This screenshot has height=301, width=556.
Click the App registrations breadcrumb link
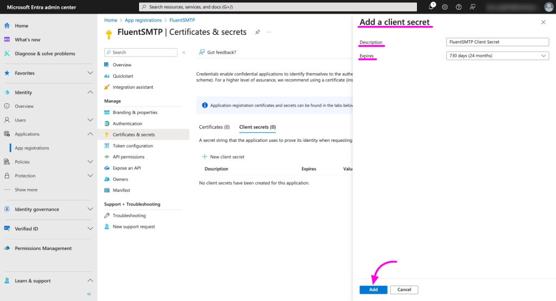(143, 20)
